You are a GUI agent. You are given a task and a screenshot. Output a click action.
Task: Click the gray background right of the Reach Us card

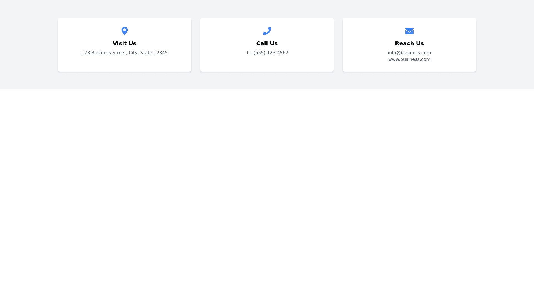505,44
